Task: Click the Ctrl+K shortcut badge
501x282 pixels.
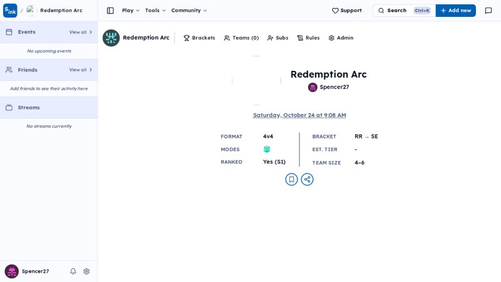Action: 421,11
